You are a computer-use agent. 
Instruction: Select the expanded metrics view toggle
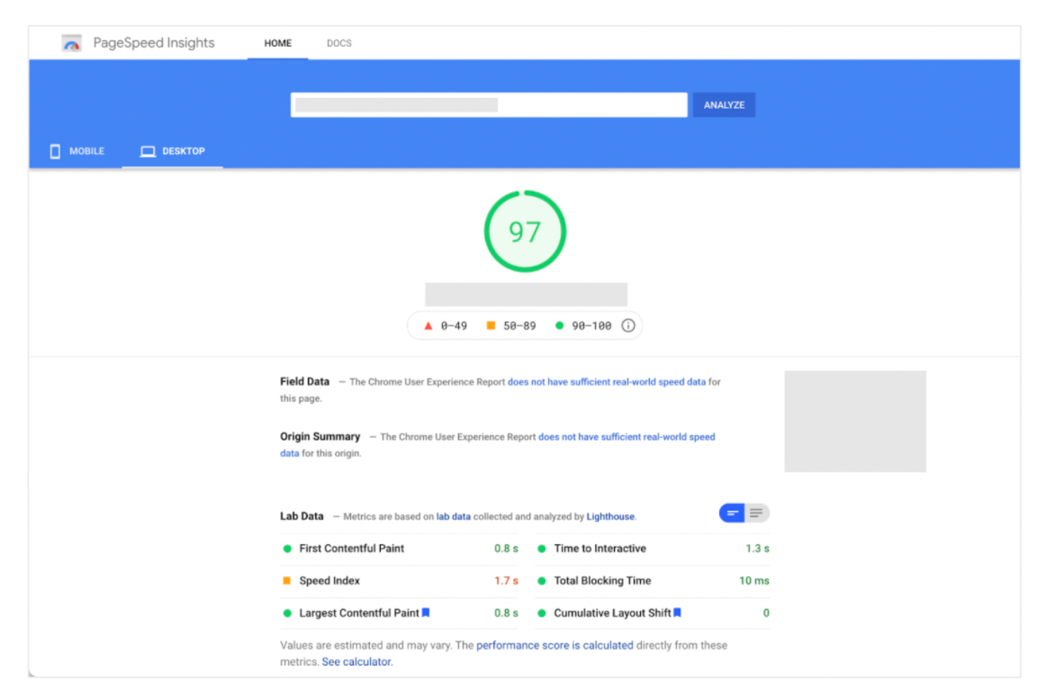tap(757, 513)
